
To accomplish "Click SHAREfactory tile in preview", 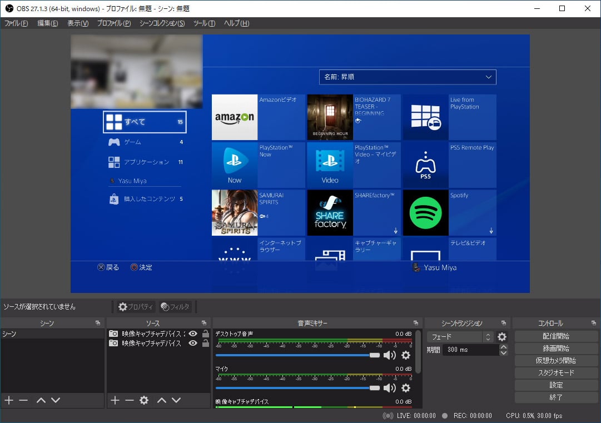I will point(354,213).
